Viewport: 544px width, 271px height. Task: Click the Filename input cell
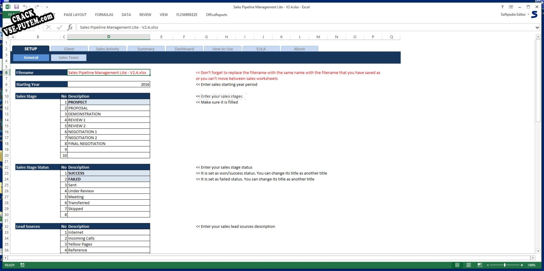coord(109,73)
